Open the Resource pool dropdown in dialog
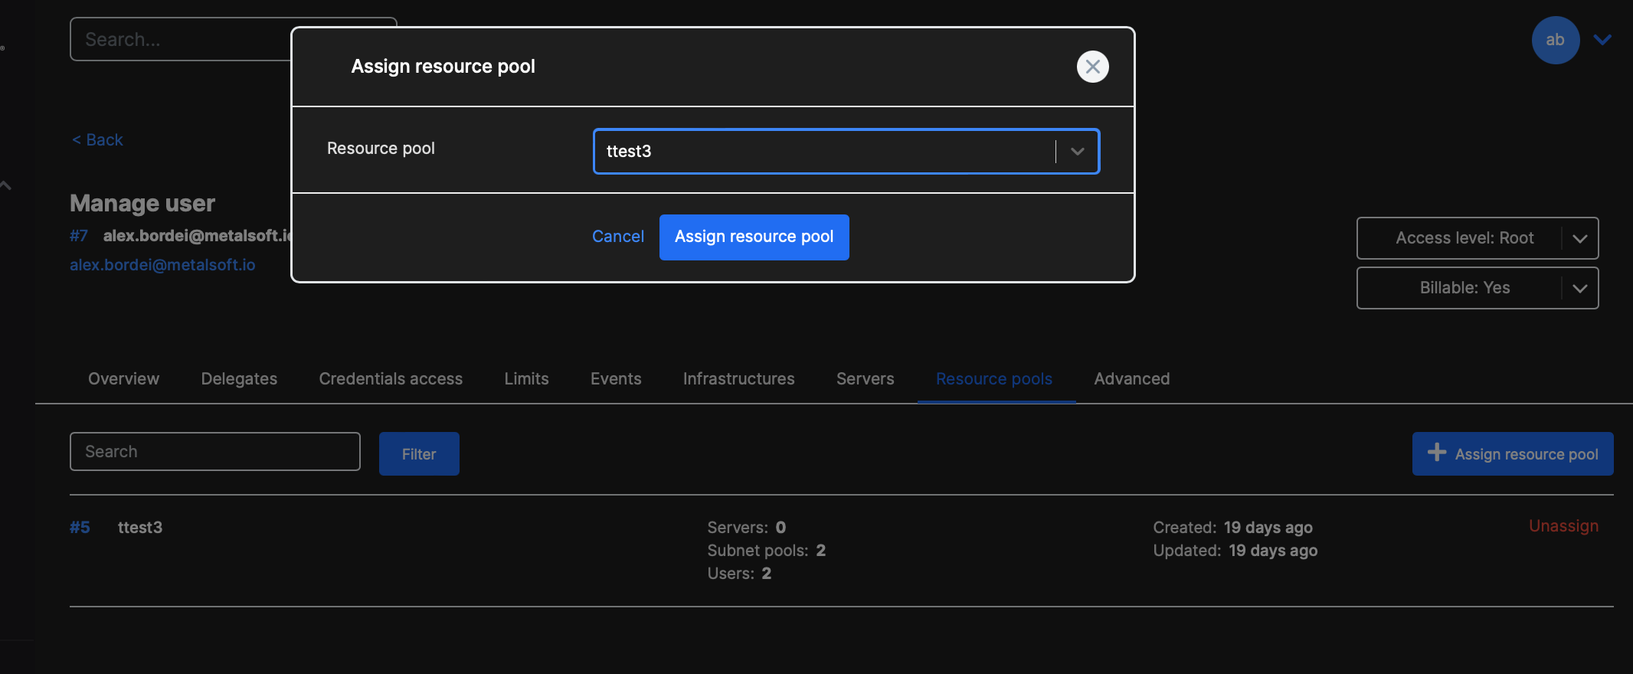This screenshot has width=1633, height=674. [x=1077, y=152]
